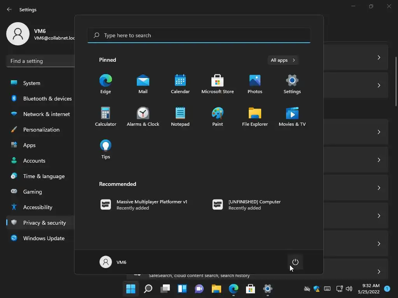
Task: Open File Explorer on taskbar
Action: tap(216, 289)
